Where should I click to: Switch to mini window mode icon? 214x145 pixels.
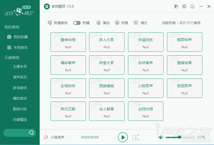coord(193,6)
